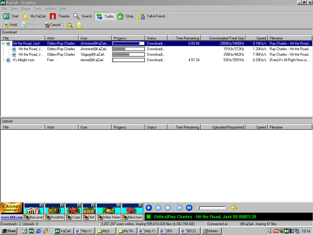The height and width of the screenshot is (235, 313).
Task: Sort downloads by Artist column header
Action: point(62,38)
